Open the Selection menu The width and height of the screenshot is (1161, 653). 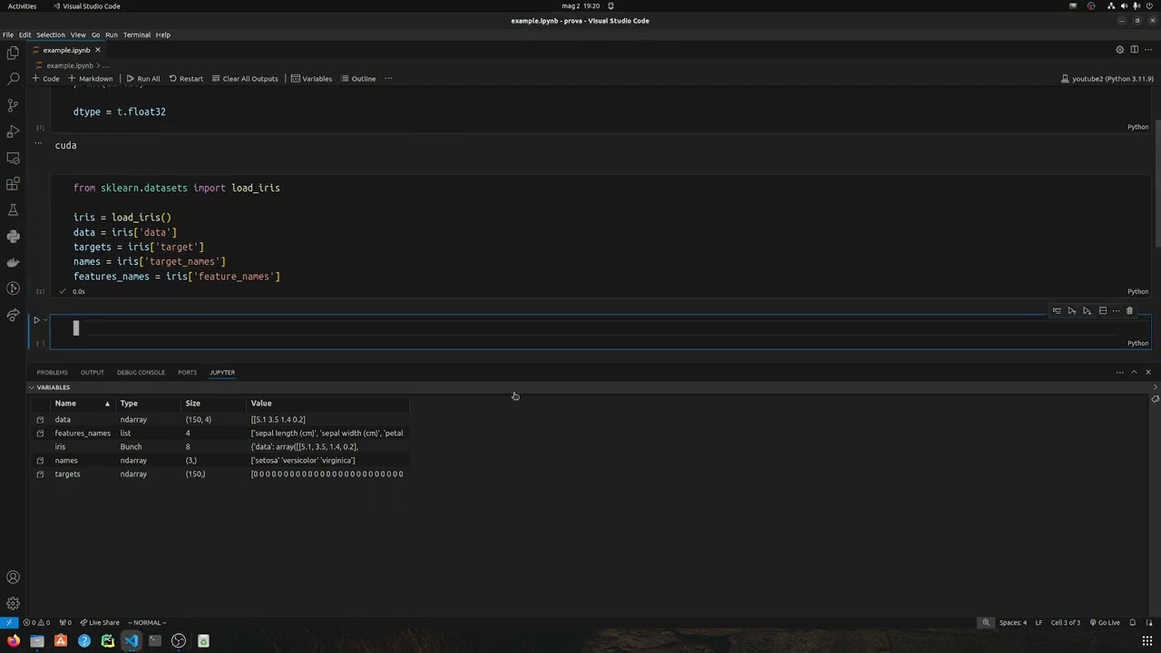pyautogui.click(x=50, y=34)
